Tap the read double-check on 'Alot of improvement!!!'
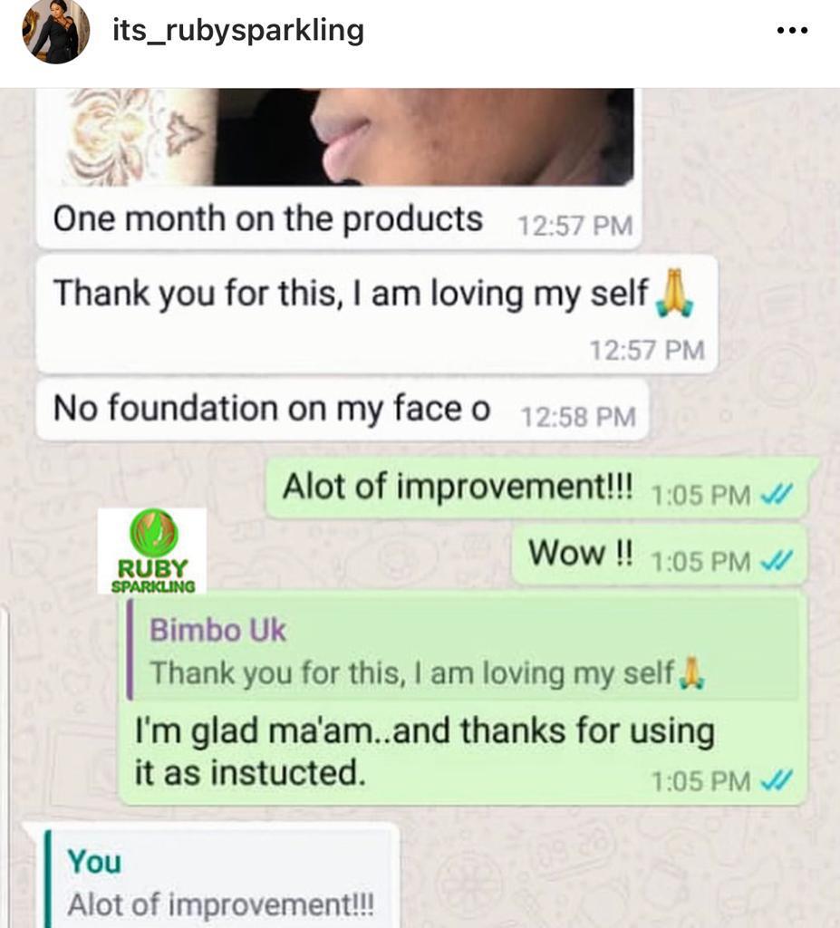The height and width of the screenshot is (928, 840). coord(776,496)
